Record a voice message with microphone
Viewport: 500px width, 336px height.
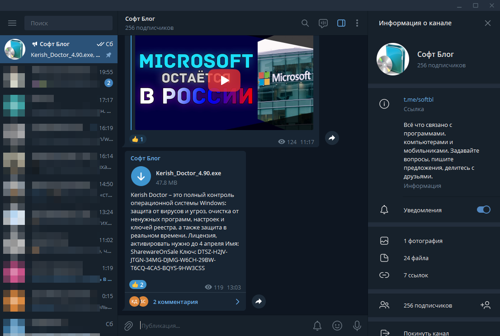coord(357,326)
